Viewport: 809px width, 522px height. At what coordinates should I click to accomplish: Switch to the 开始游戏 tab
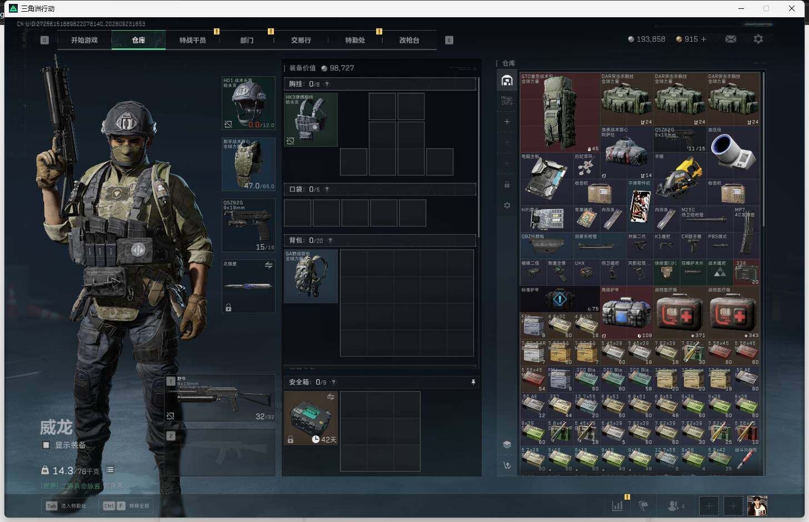click(84, 40)
